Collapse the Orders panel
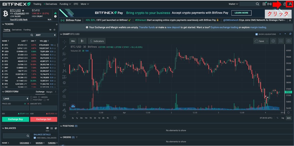This screenshot has height=146, width=294. pos(61,137)
